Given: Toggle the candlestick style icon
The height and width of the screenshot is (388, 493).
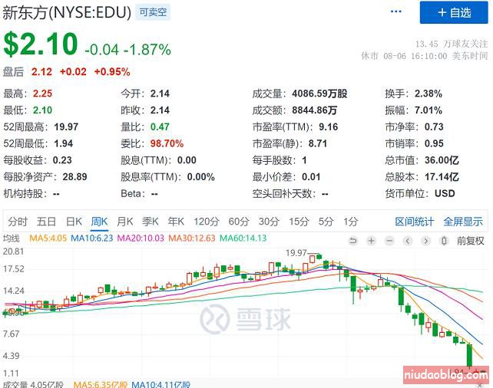Looking at the screenshot, I should click(x=444, y=241).
